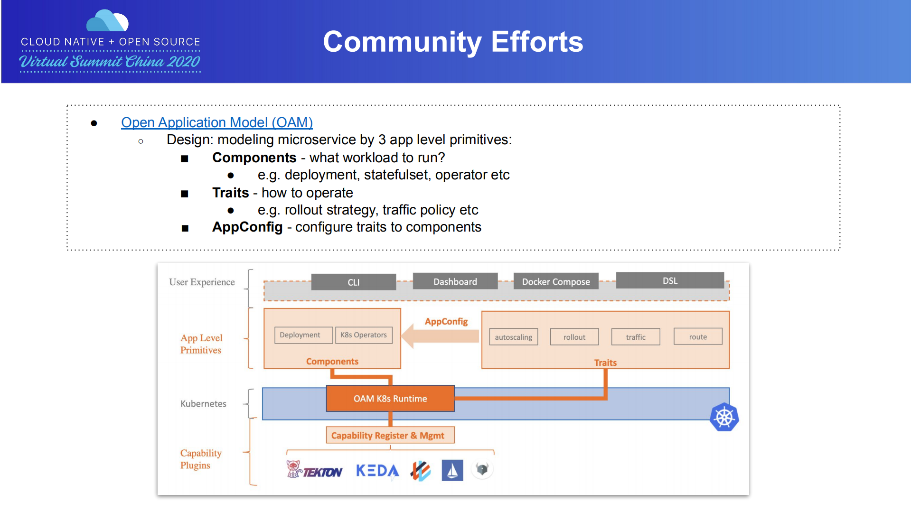Click the Docker Compose box
Image resolution: width=911 pixels, height=512 pixels.
pos(556,281)
